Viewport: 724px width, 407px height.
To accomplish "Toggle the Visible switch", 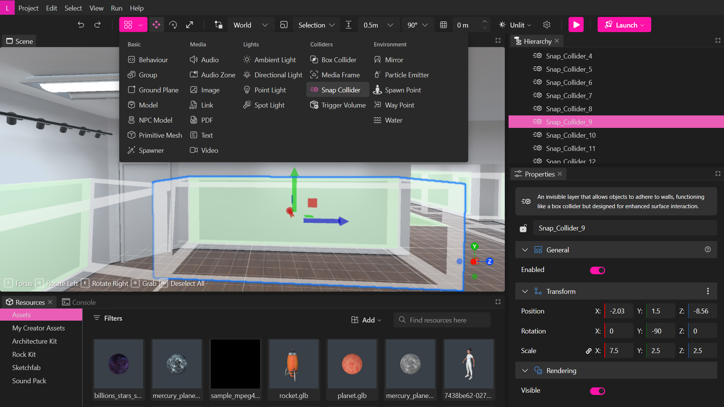I will (598, 391).
